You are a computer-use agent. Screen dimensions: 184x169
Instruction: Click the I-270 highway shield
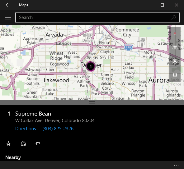(128, 47)
